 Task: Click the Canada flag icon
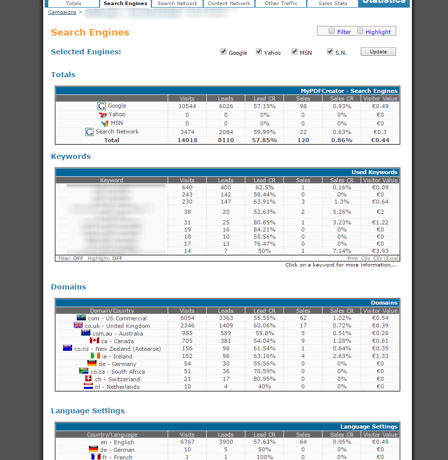coord(94,341)
